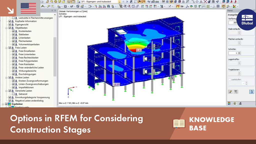Select Freie Polygonlasten tree item
Viewport: 256px width, 144px height.
(28, 61)
